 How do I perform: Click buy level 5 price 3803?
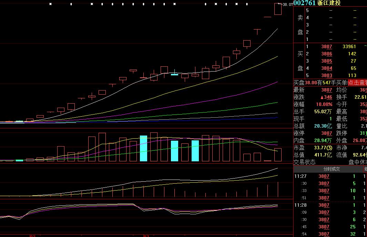pos(326,76)
